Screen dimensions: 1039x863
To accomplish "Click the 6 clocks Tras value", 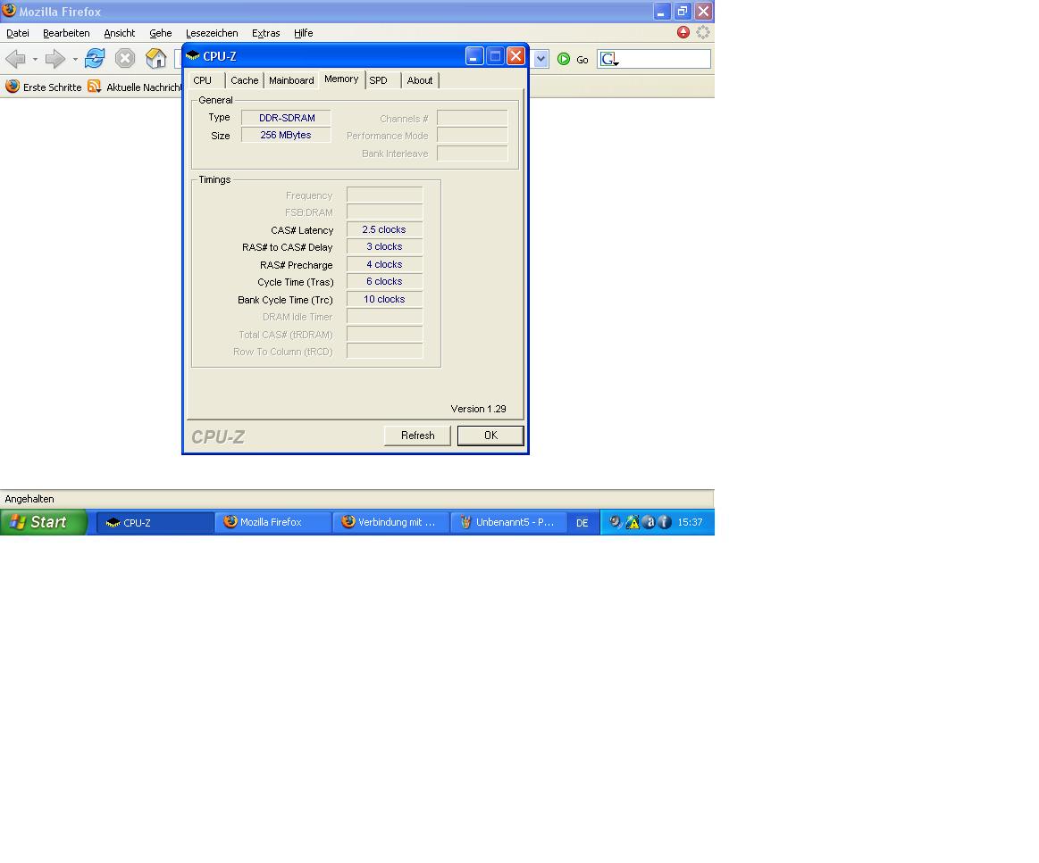I will (384, 282).
